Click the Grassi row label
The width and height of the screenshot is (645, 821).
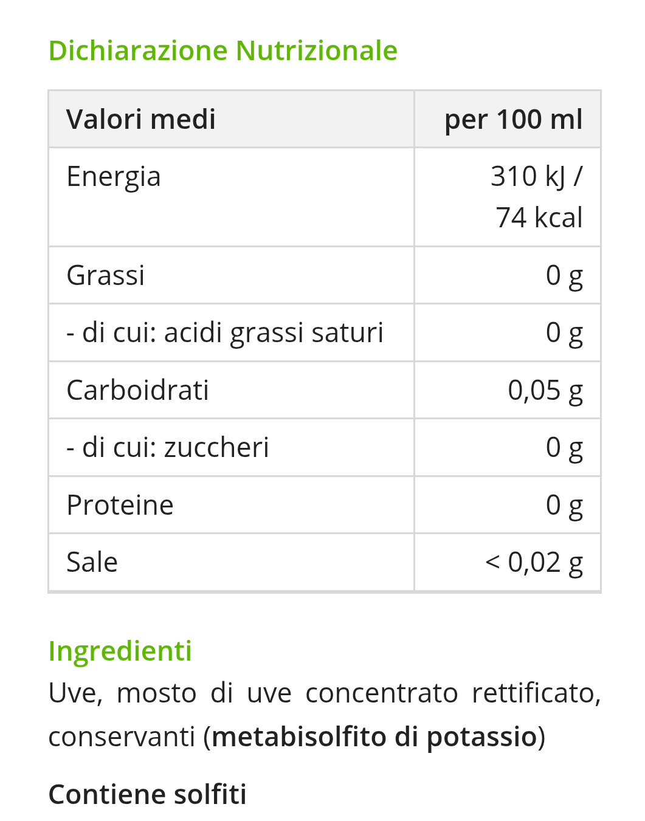(x=106, y=275)
